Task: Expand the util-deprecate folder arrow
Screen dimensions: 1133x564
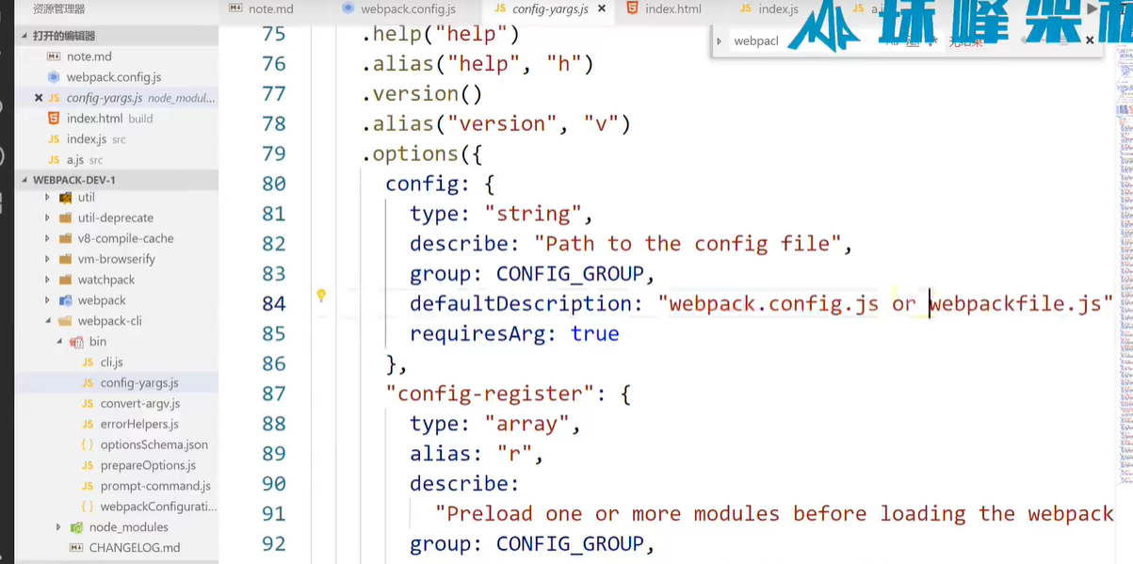Action: (x=48, y=218)
